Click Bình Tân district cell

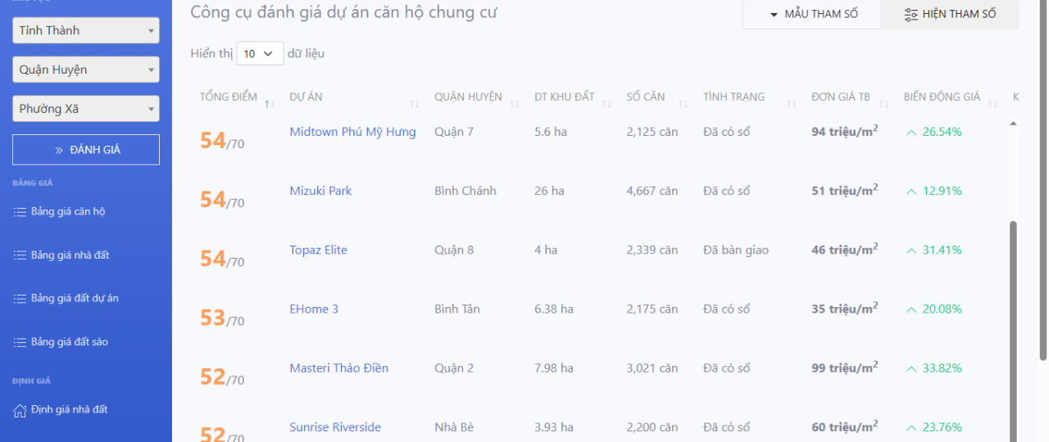(x=457, y=309)
